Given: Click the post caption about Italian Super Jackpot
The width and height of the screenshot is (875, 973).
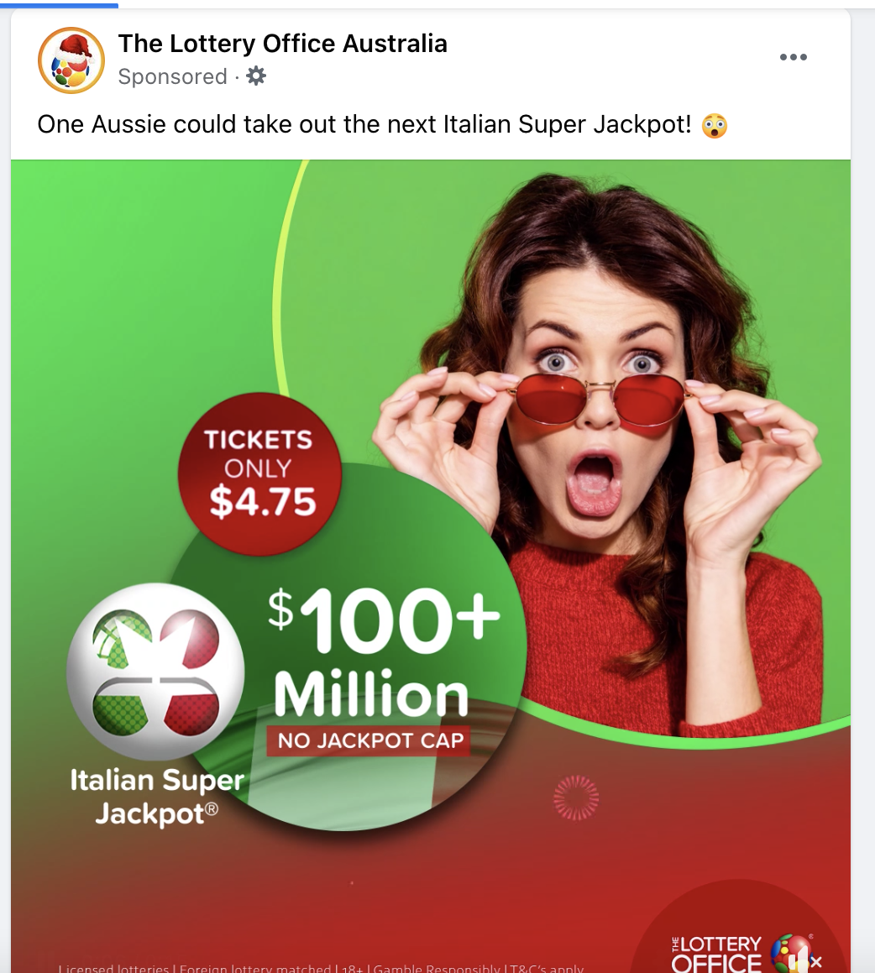Looking at the screenshot, I should (364, 124).
